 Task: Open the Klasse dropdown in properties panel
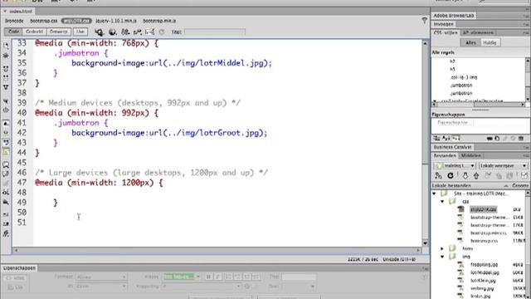[x=182, y=277]
